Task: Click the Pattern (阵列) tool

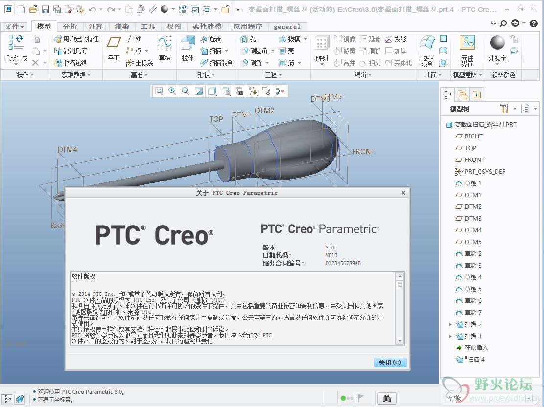Action: (x=322, y=49)
